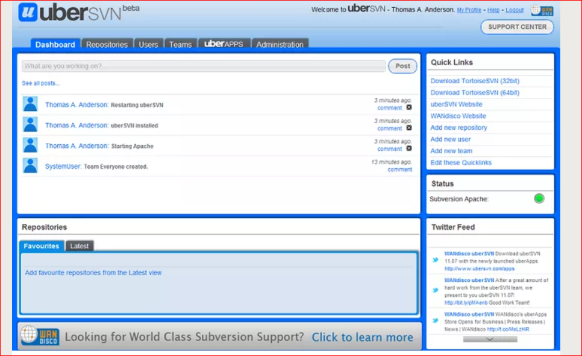This screenshot has height=356, width=582.
Task: Delete the 'Restarting uberSVN' post
Action: [408, 107]
